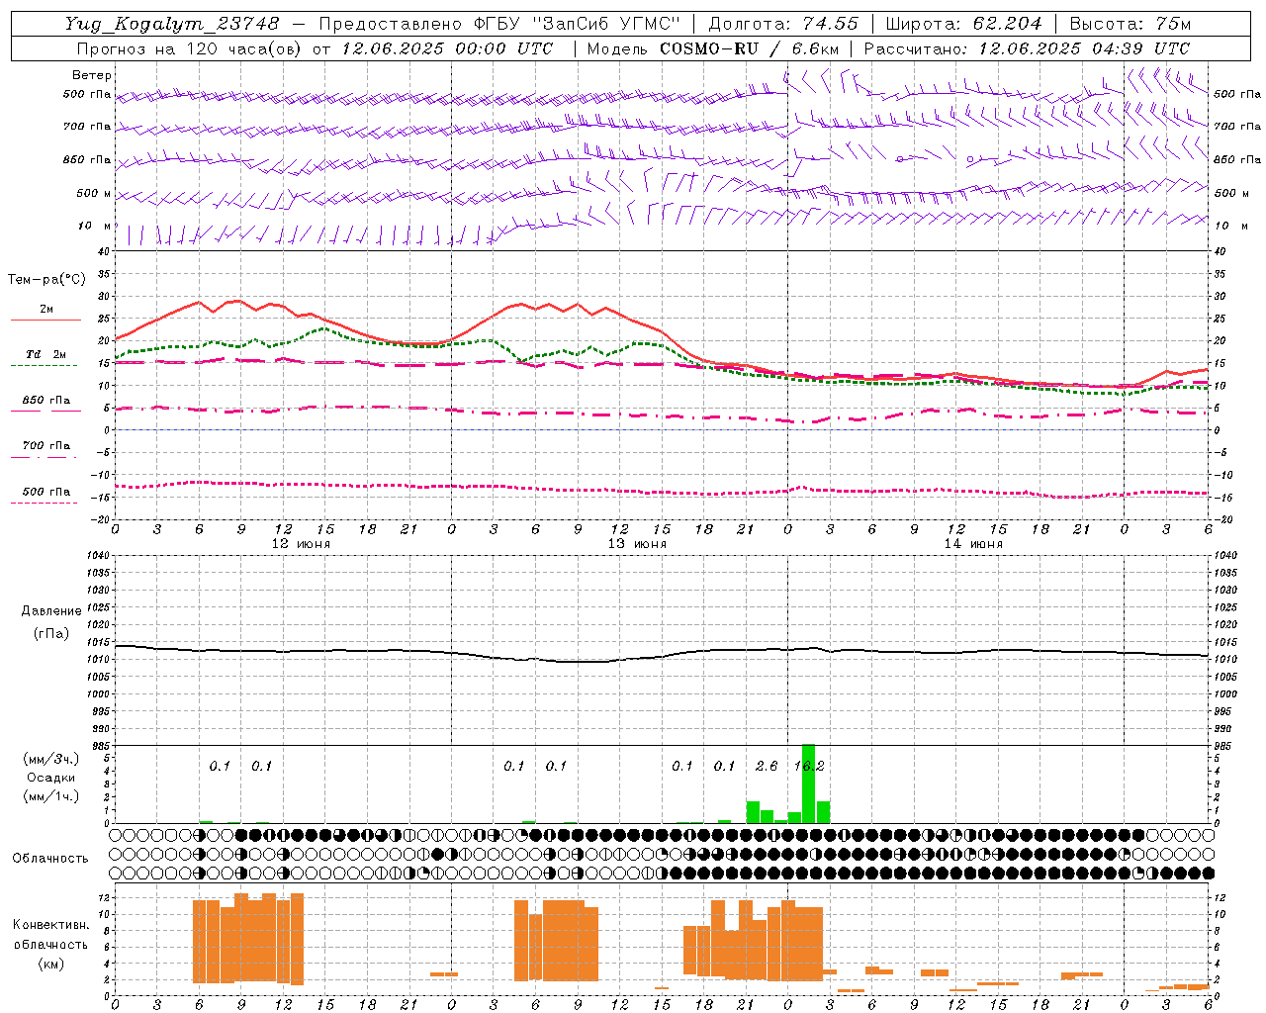Viewport: 1266px width, 1013px height.
Task: Click the Тем-ра(°C) temperature panel label
Action: (x=46, y=280)
